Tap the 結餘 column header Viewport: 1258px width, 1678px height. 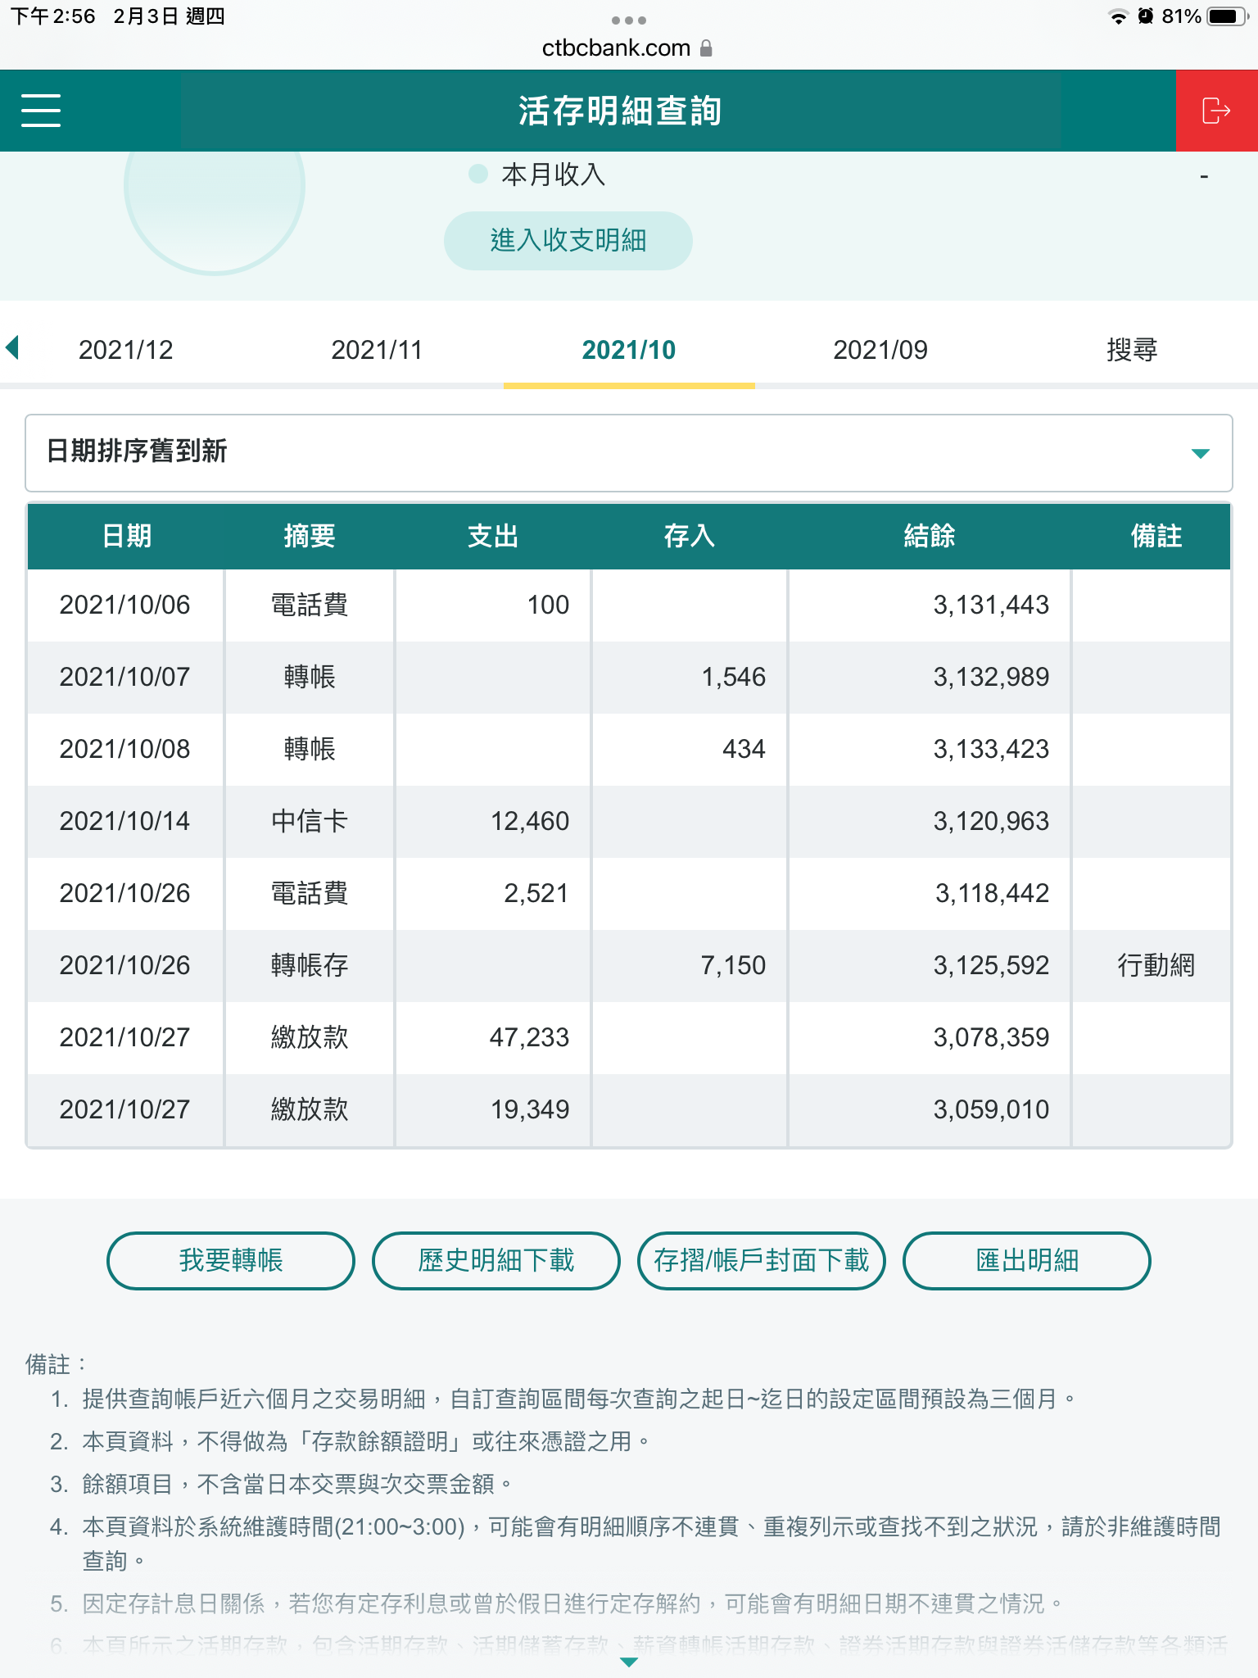coord(929,537)
